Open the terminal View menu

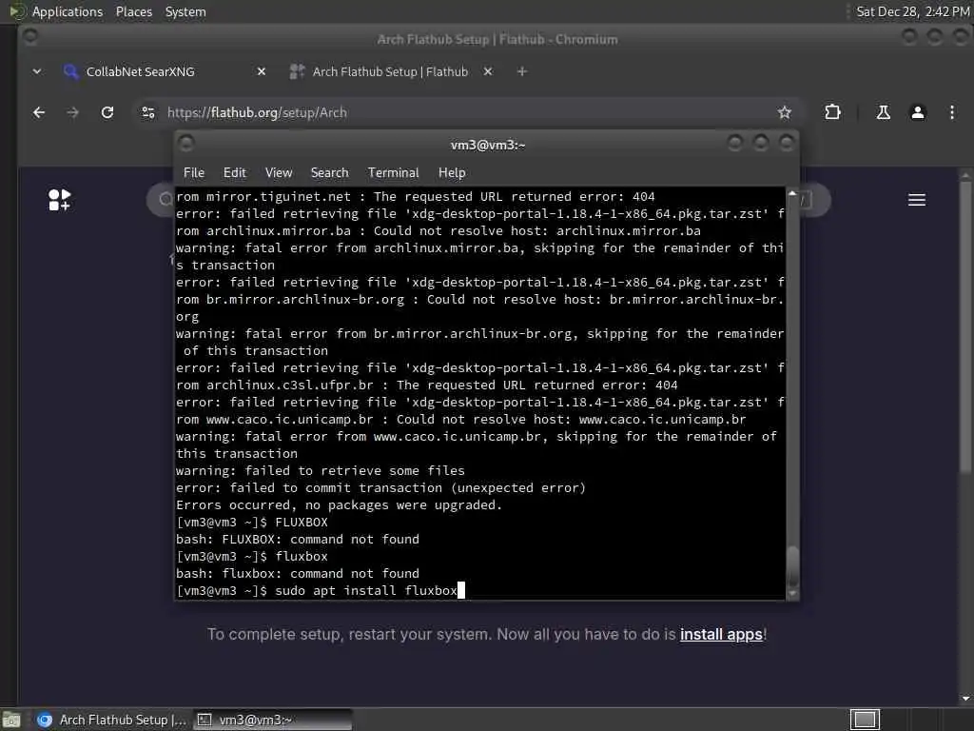(x=279, y=173)
